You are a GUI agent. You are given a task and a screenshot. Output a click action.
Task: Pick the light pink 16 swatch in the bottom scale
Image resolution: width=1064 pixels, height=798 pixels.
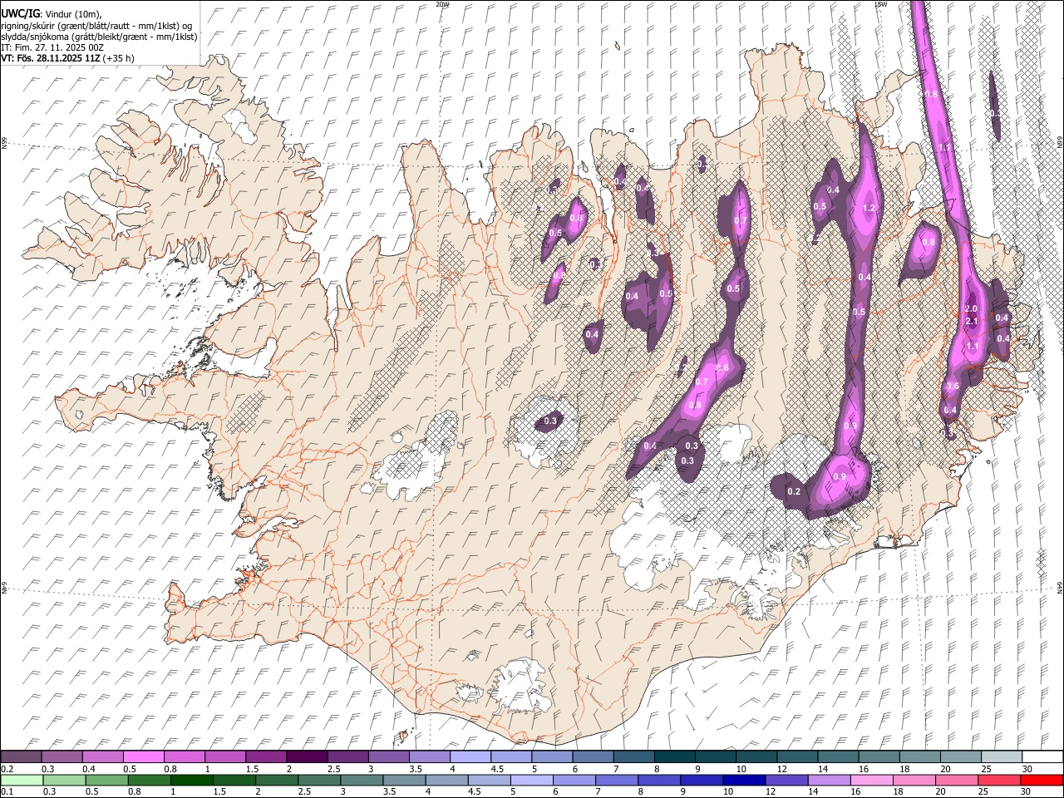click(x=871, y=781)
